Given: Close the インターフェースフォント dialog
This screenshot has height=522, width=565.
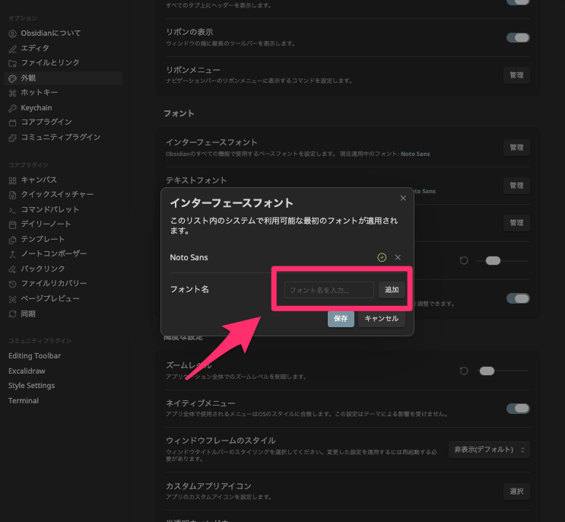Looking at the screenshot, I should tap(403, 199).
